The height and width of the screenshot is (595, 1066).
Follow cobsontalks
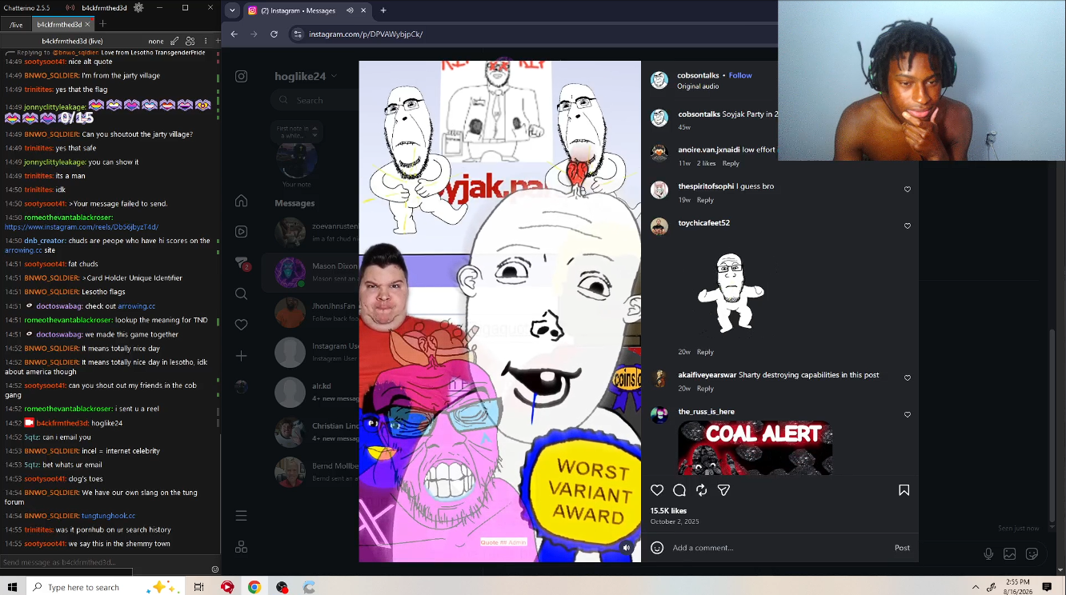[x=740, y=75]
